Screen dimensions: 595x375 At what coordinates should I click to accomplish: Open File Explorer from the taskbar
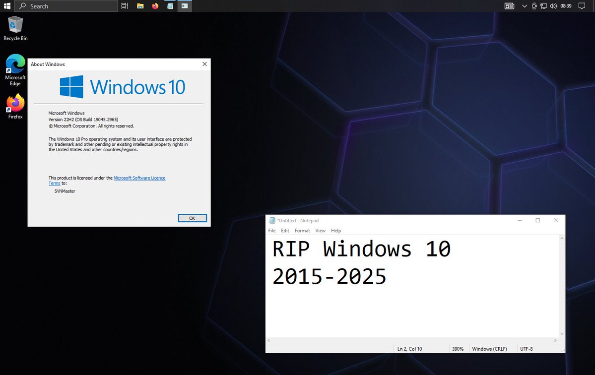140,6
